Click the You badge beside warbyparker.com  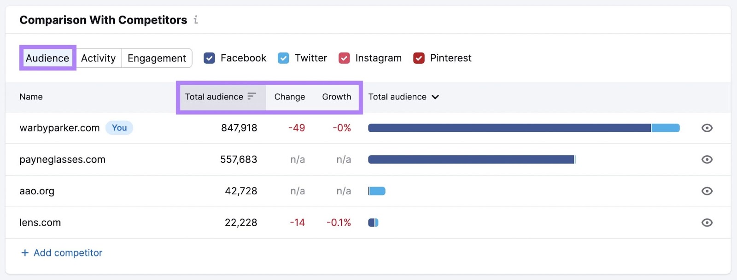[x=119, y=128]
